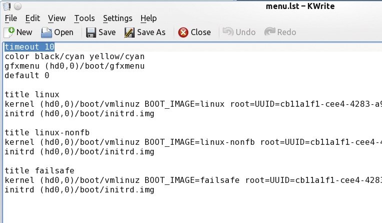
Task: Click the menu.lst – KWrite title bar
Action: click(x=300, y=6)
